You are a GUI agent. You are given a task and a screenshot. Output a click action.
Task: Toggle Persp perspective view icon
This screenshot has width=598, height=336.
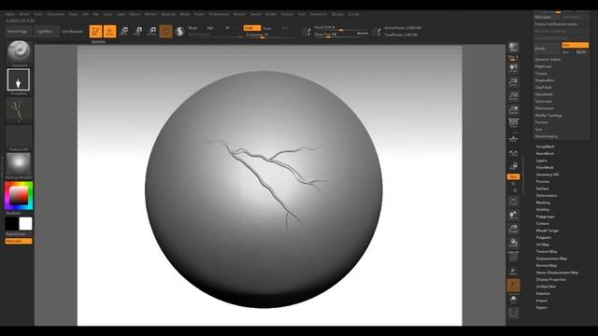[x=513, y=124]
